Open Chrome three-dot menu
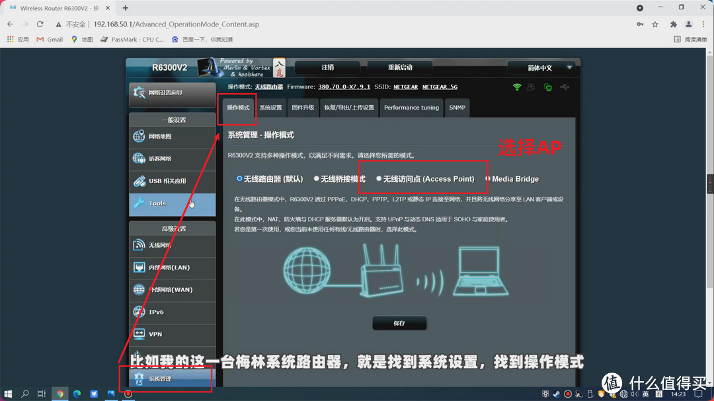Image resolution: width=714 pixels, height=401 pixels. pos(703,24)
